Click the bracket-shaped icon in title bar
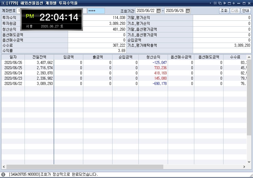Screen dimensions: 253x178 (215, 3)
